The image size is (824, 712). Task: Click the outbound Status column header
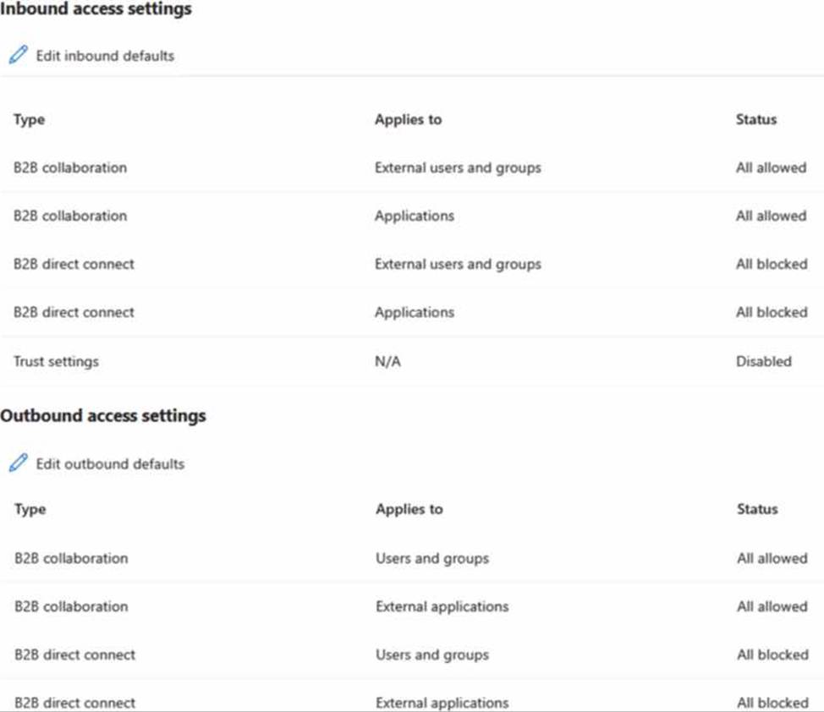pyautogui.click(x=756, y=509)
